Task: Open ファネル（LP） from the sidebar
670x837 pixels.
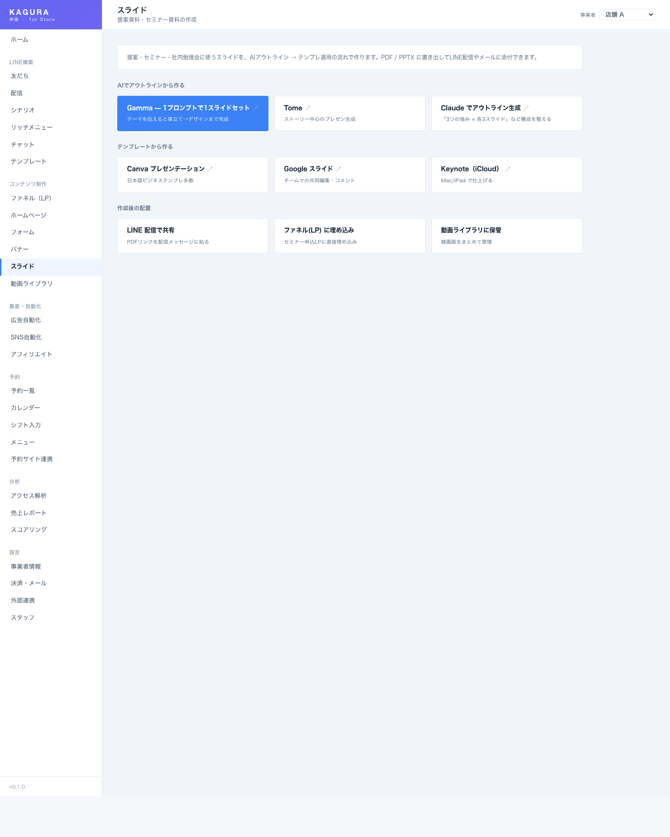Action: (31, 198)
